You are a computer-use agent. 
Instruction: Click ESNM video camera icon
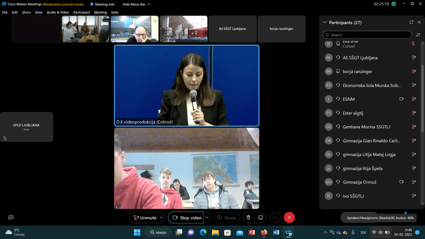pyautogui.click(x=401, y=99)
